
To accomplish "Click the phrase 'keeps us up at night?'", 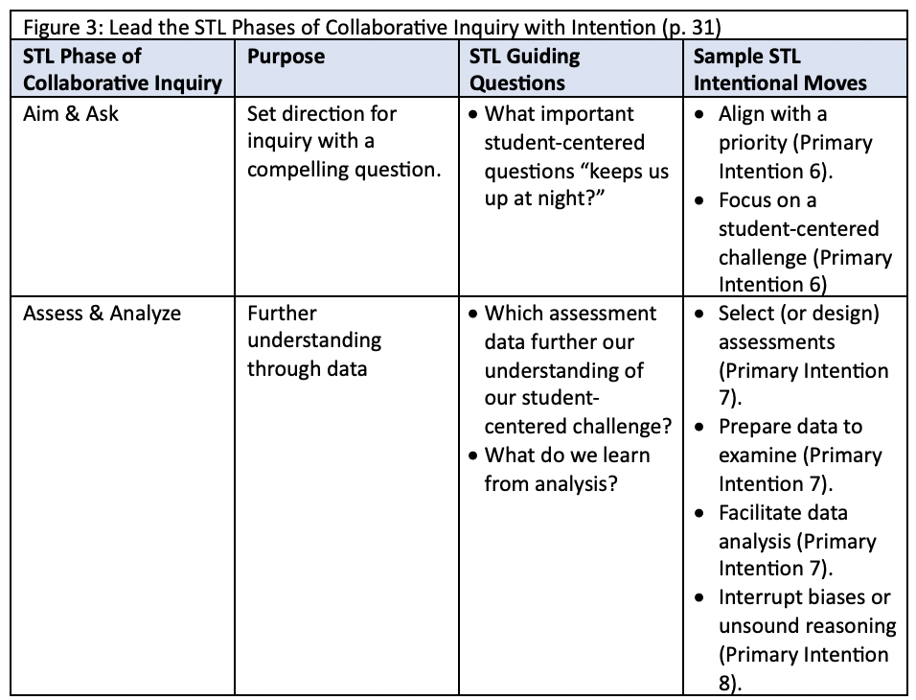I will coord(577,185).
